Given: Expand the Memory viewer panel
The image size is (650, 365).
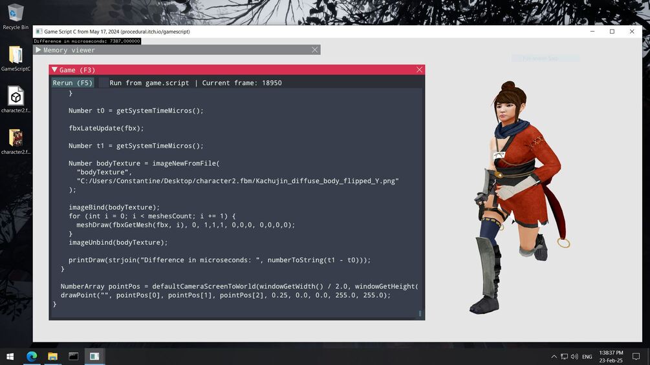Looking at the screenshot, I should tap(38, 50).
